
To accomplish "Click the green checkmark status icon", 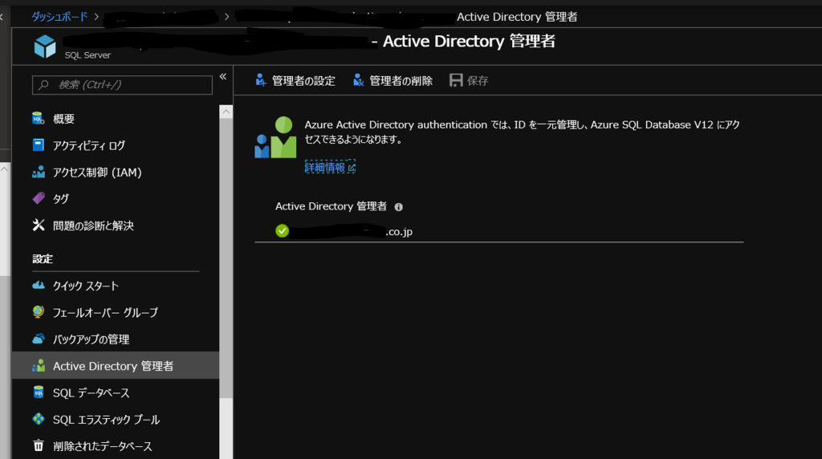I will [x=282, y=231].
